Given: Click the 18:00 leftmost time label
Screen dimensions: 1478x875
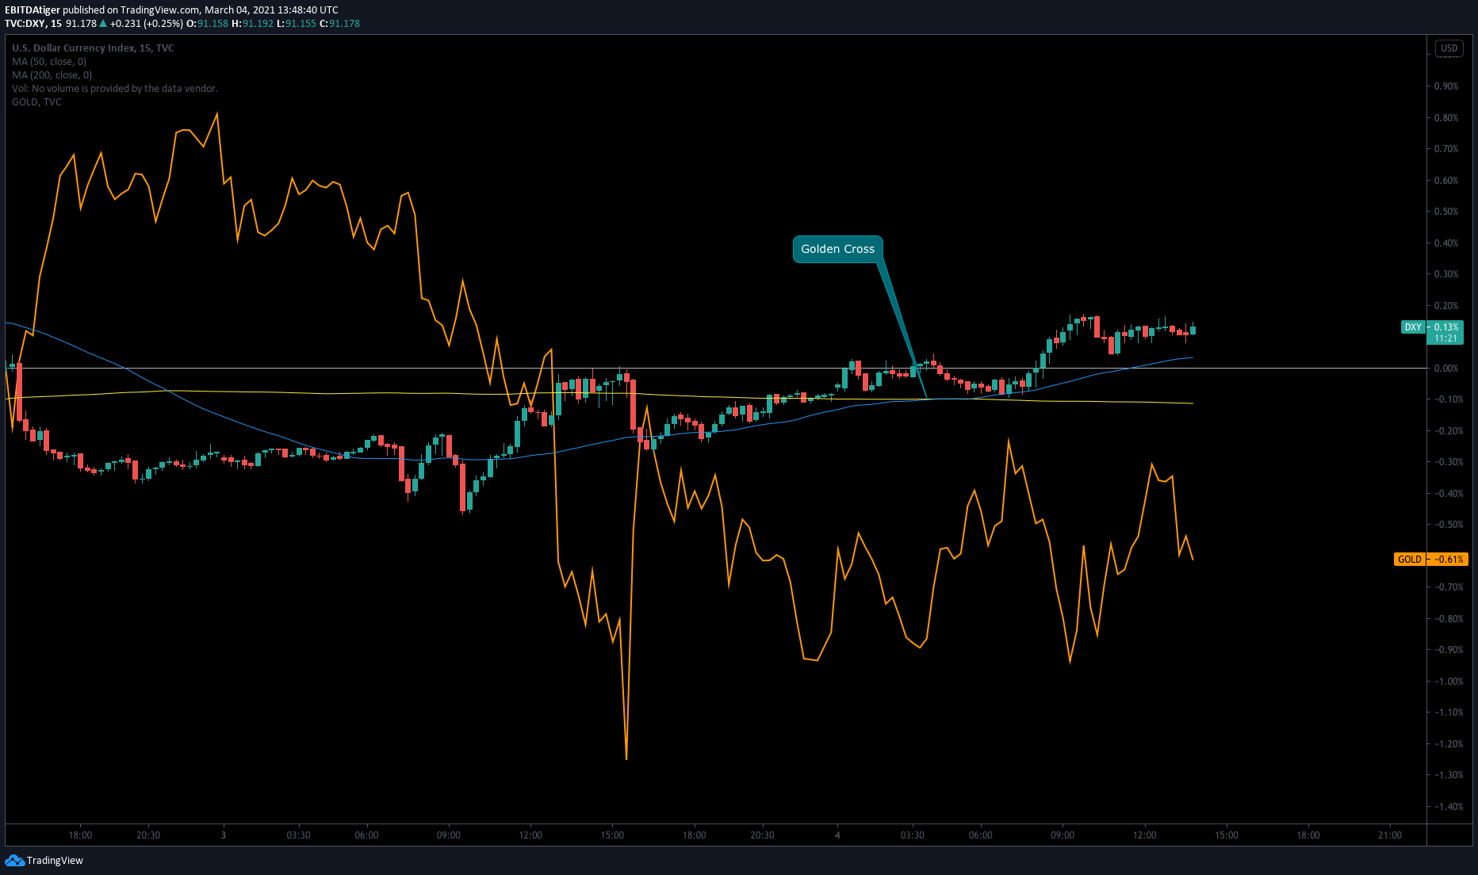Looking at the screenshot, I should point(80,835).
